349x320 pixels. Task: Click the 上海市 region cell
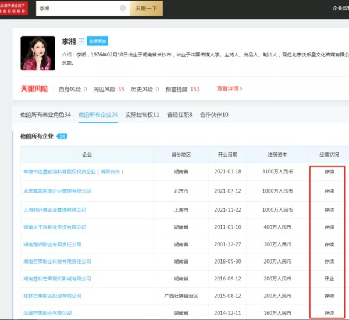point(181,210)
